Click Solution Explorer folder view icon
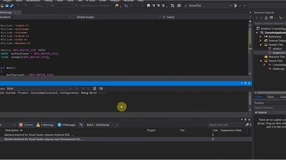 (271, 18)
